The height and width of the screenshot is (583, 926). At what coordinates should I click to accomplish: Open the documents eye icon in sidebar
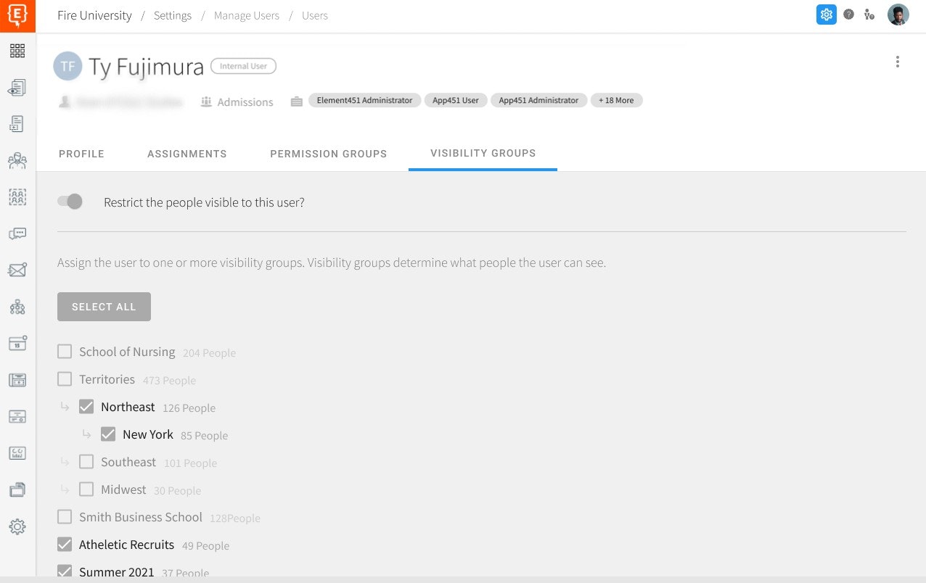point(17,88)
